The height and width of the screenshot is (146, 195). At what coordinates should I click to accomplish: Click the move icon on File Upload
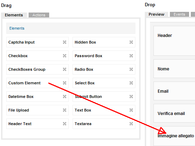point(65,110)
